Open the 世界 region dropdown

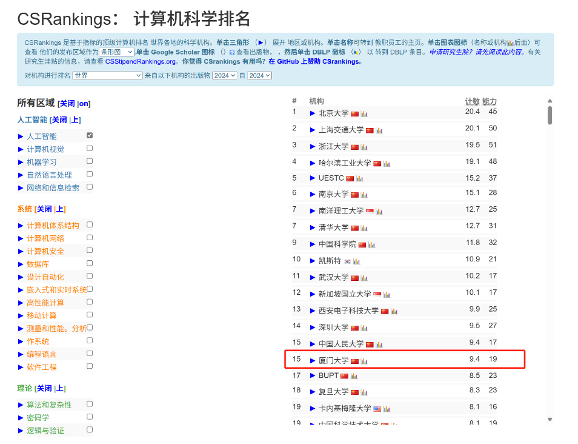point(107,75)
